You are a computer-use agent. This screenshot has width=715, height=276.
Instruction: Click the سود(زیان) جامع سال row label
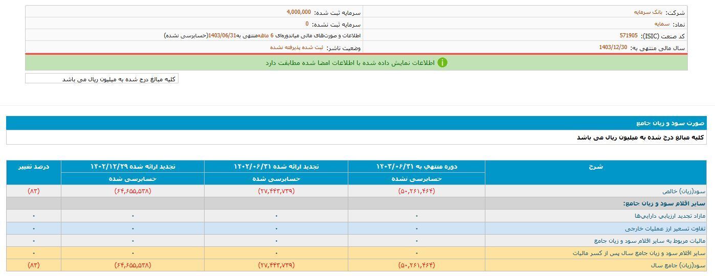pyautogui.click(x=678, y=265)
